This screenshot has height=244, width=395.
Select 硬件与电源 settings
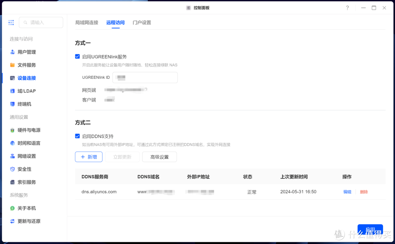click(x=28, y=130)
